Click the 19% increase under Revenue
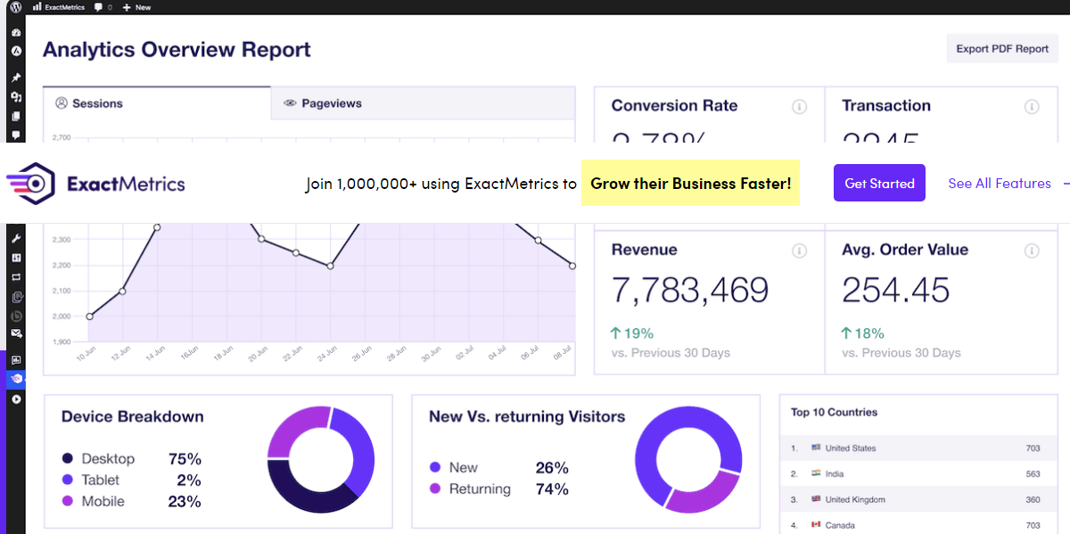The image size is (1070, 534). 632,333
